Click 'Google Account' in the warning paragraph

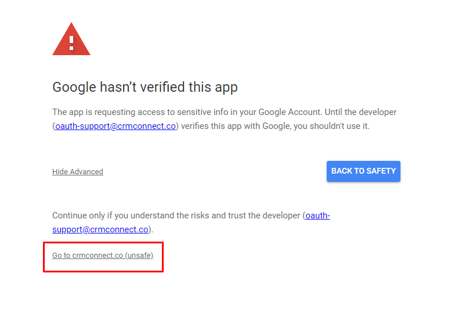(x=282, y=112)
